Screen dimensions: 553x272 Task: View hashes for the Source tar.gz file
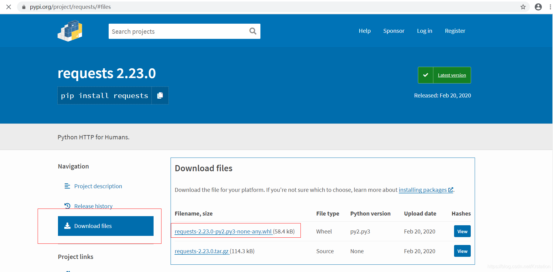tap(462, 251)
